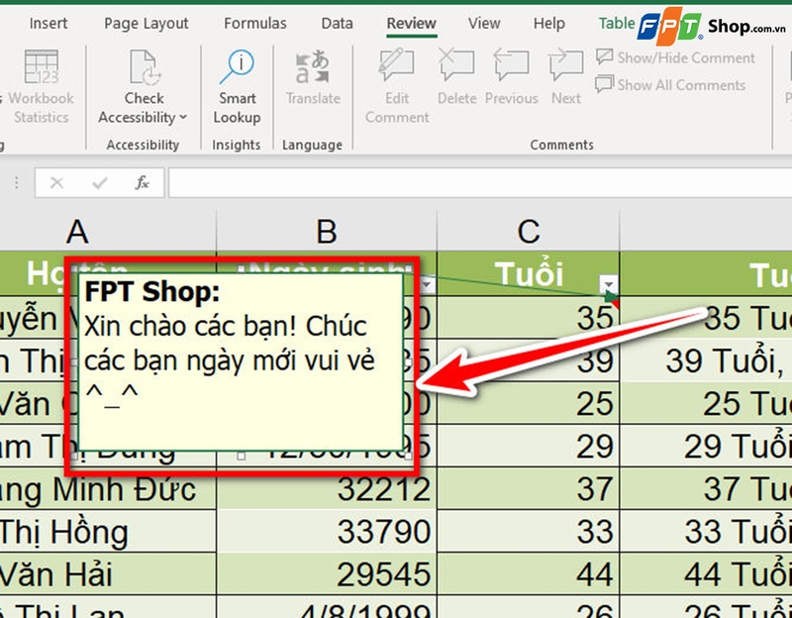The height and width of the screenshot is (618, 792).
Task: Switch to the Review tab
Action: pyautogui.click(x=411, y=23)
